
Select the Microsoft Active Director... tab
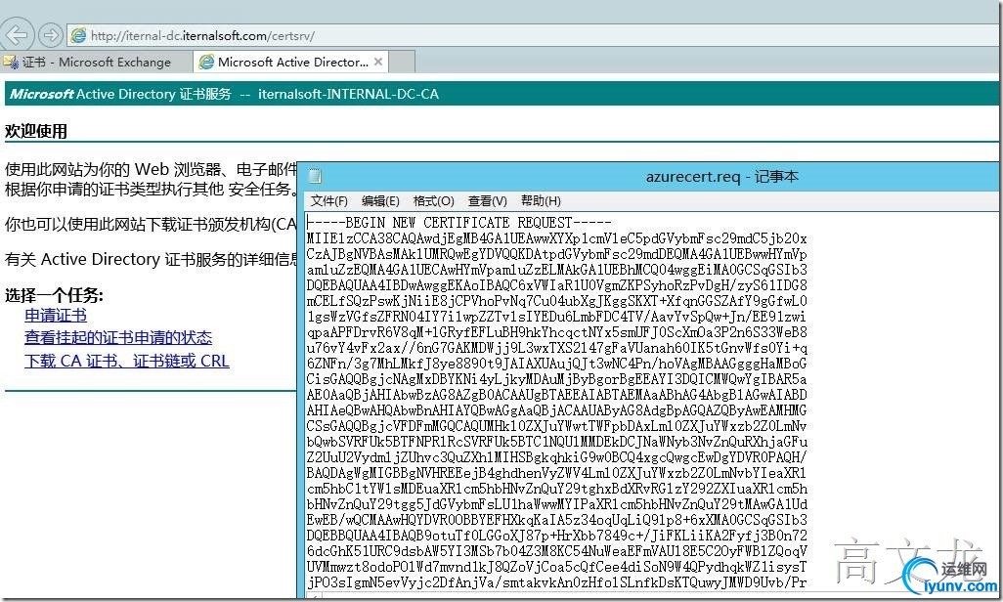click(291, 62)
